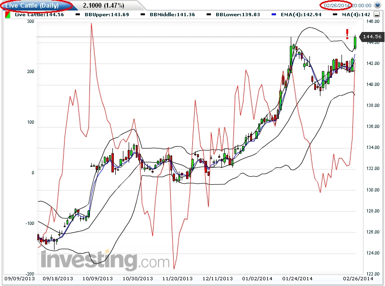Select the BBLower:139.03 legend entry

pyautogui.click(x=238, y=15)
